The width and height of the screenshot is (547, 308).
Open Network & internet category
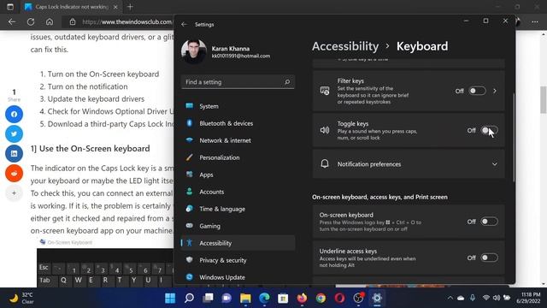[x=238, y=140]
